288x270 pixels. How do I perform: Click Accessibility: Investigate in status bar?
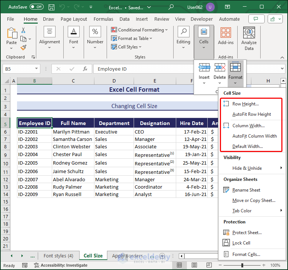pos(64,265)
